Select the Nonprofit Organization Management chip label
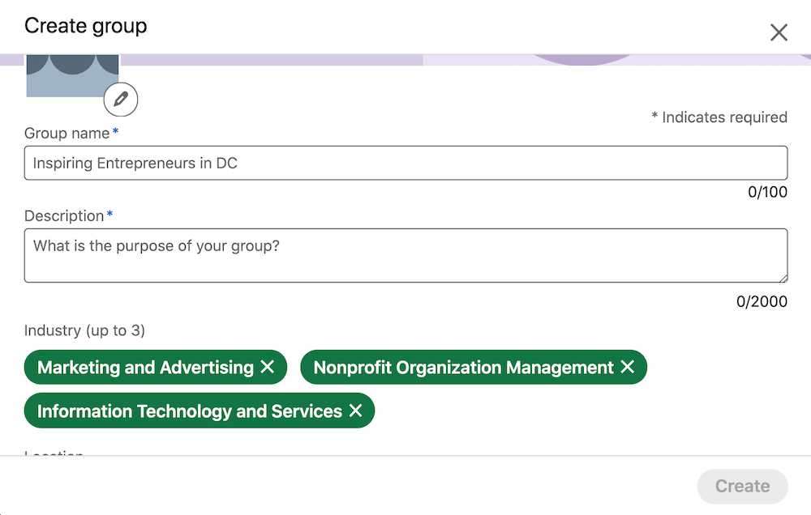Viewport: 811px width, 515px height. 463,368
